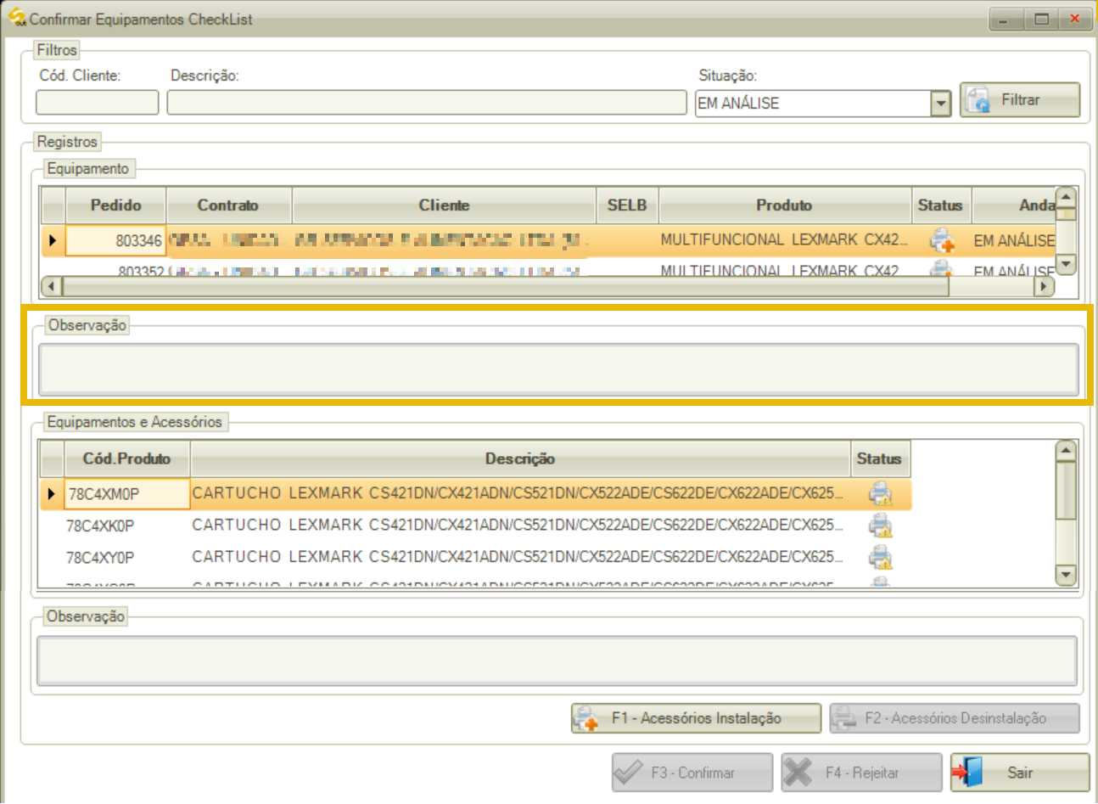Select the product code 78C4XY0P

click(x=126, y=557)
